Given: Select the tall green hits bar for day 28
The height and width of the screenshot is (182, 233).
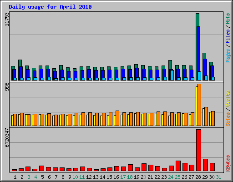Looking at the screenshot, I should pos(198,20).
